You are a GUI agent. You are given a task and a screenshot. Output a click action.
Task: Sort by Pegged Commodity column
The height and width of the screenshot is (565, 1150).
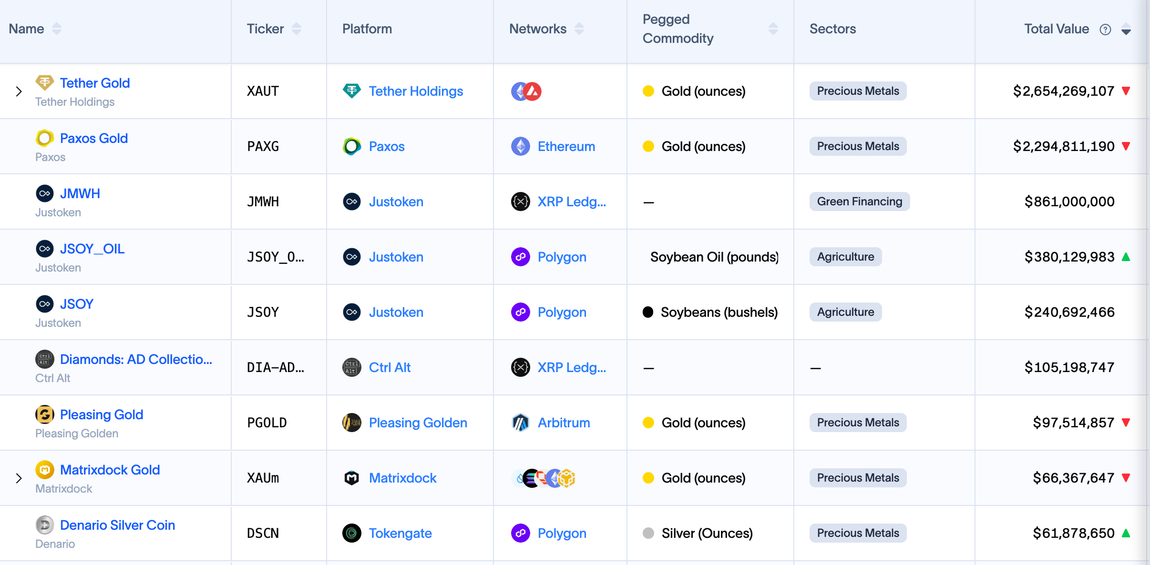(x=773, y=29)
